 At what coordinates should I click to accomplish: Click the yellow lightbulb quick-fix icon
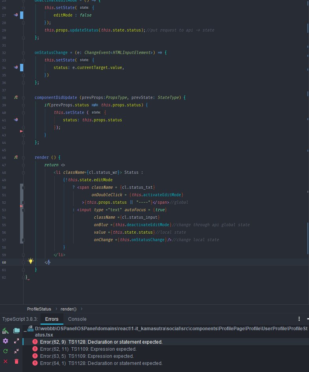pos(31,261)
